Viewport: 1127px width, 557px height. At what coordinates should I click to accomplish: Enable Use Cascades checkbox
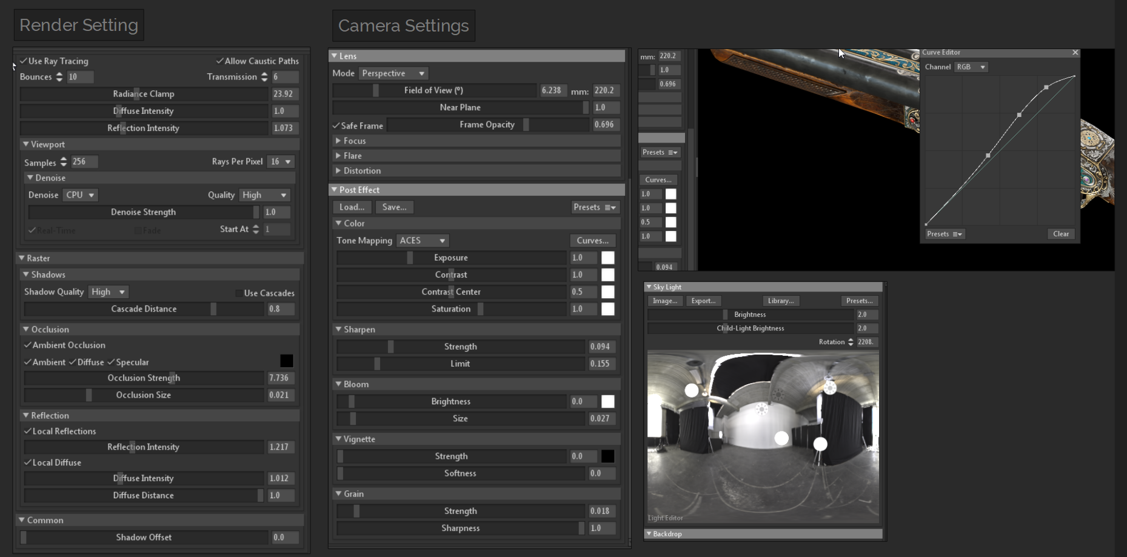pos(239,293)
